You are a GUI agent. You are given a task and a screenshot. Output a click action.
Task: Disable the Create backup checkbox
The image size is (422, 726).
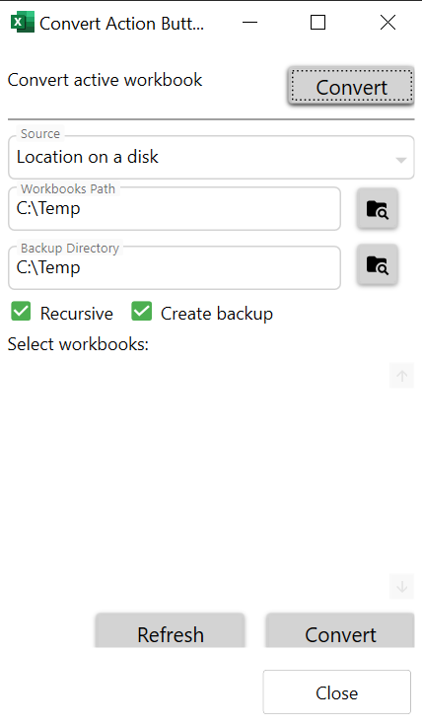(142, 311)
